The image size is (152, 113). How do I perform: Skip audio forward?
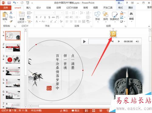click(x=119, y=41)
